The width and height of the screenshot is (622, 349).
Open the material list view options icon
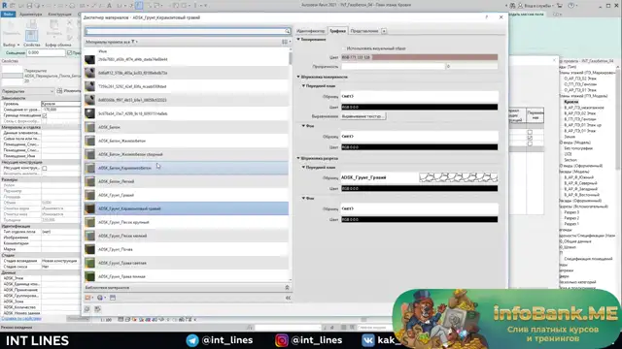tap(286, 42)
